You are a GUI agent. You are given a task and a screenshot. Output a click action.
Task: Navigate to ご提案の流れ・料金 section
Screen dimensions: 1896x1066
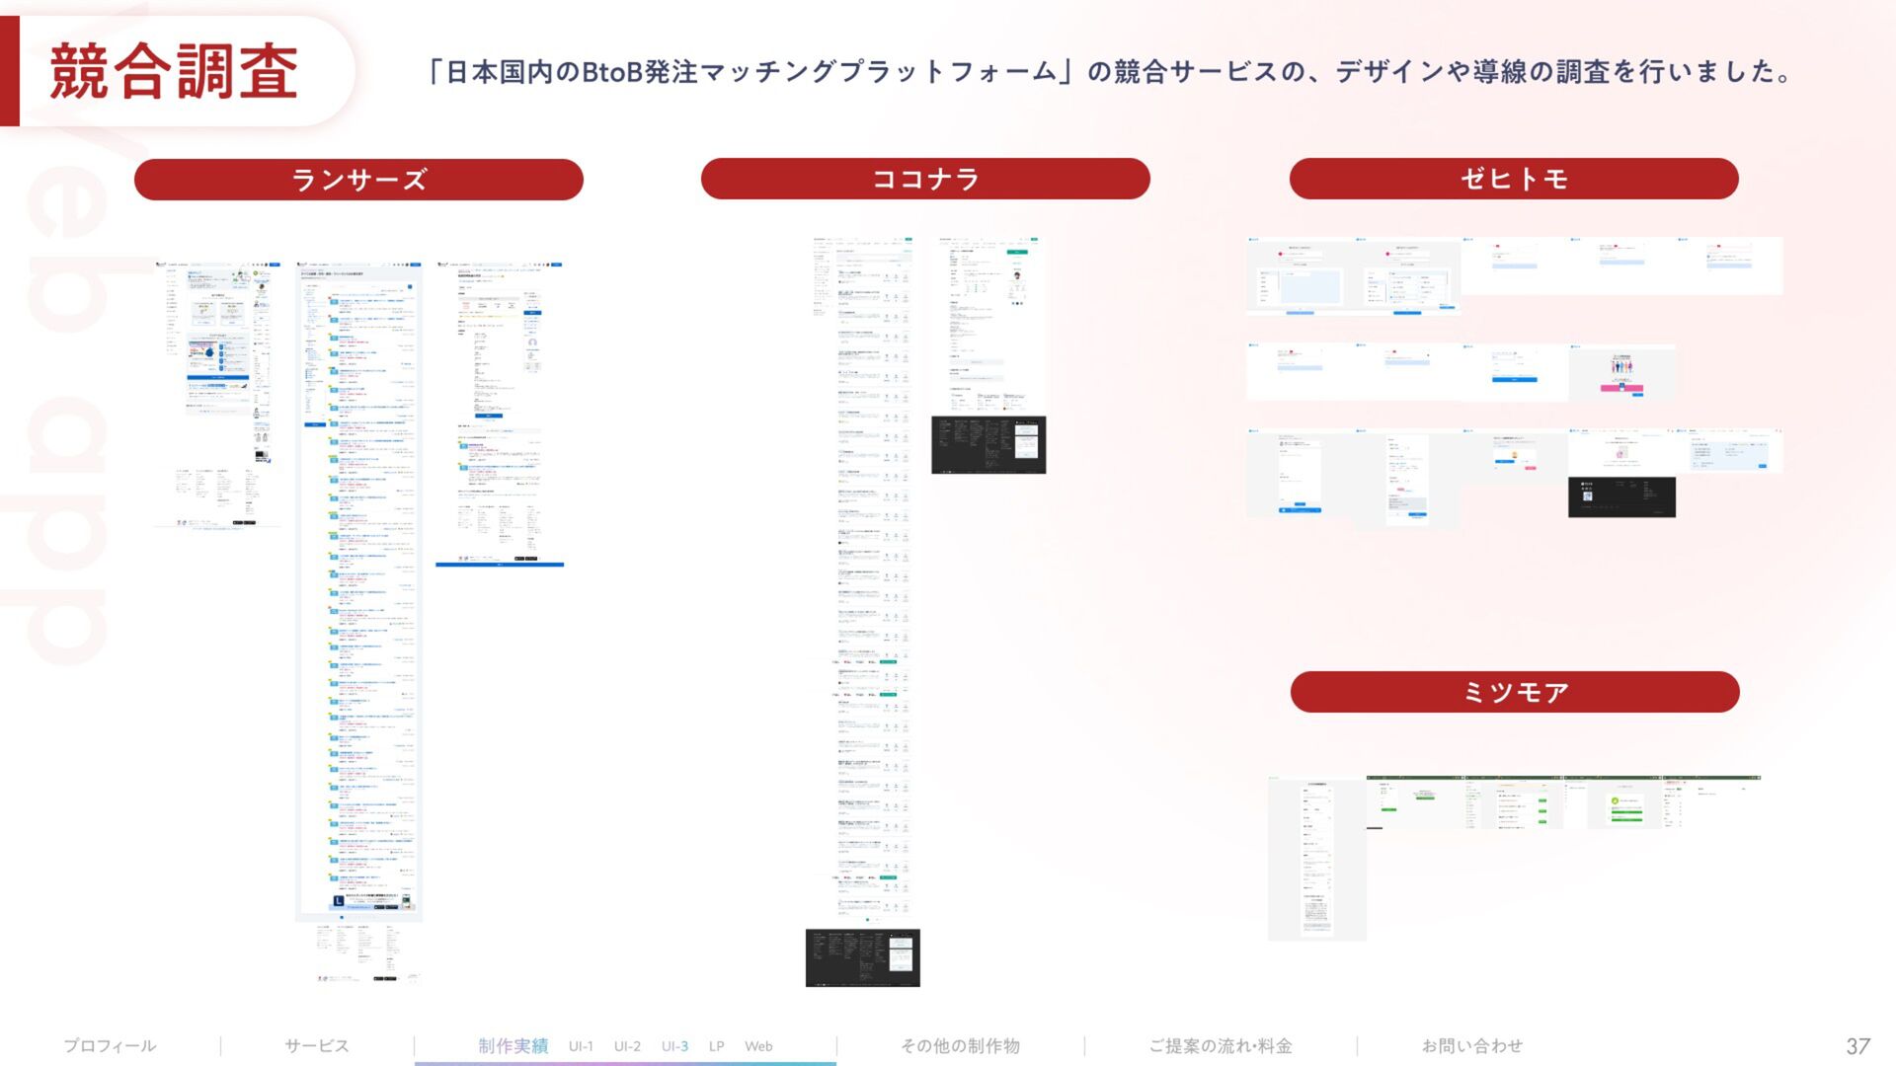pyautogui.click(x=1221, y=1045)
